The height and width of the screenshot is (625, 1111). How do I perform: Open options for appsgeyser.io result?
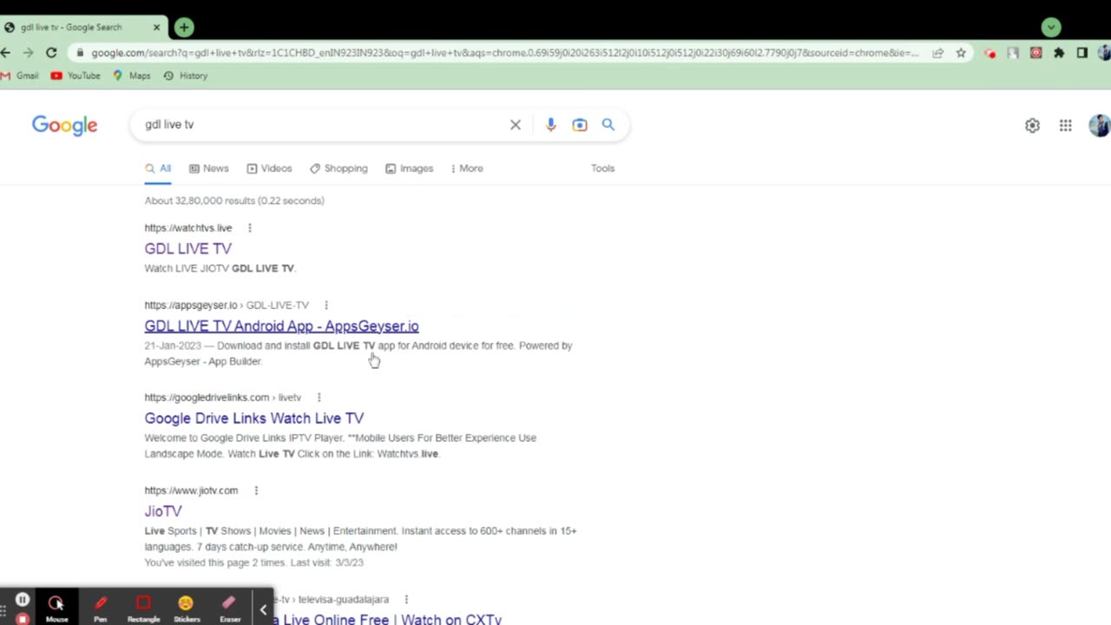[x=326, y=306]
